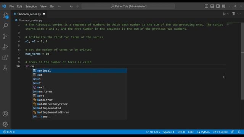Show more menus via title bar ellipsis
The height and width of the screenshot is (137, 244).
tap(59, 6)
